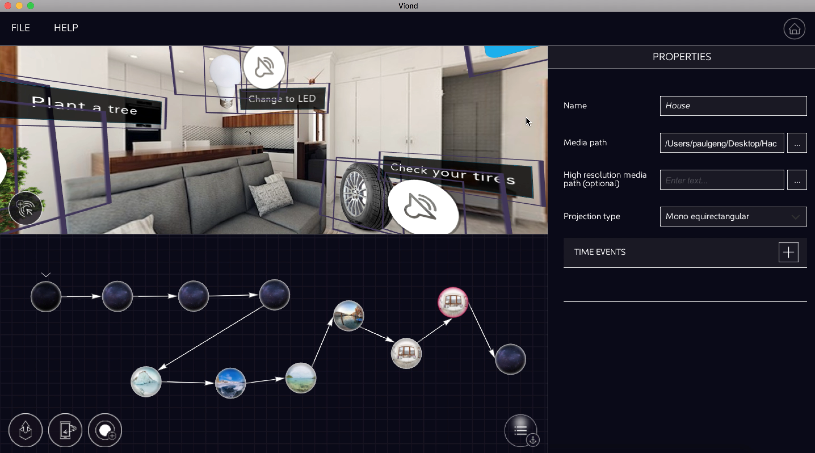Toggle the muted sound icon above LED label
The width and height of the screenshot is (815, 453).
(264, 67)
